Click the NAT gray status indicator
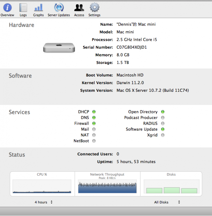The height and width of the screenshot is (216, 212). (94, 135)
